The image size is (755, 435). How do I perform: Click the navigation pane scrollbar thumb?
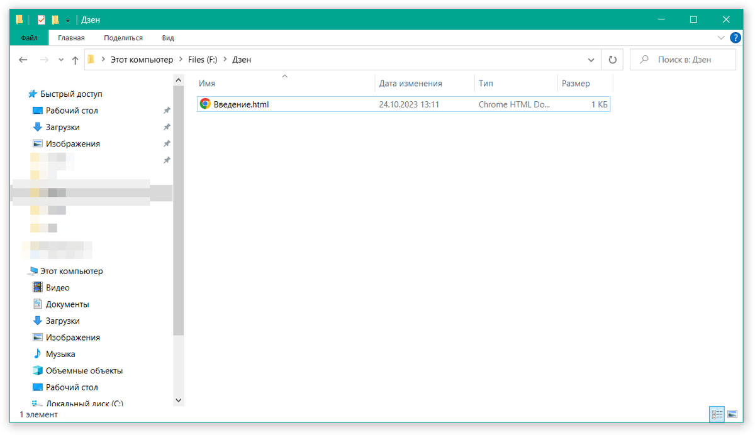coord(178,211)
